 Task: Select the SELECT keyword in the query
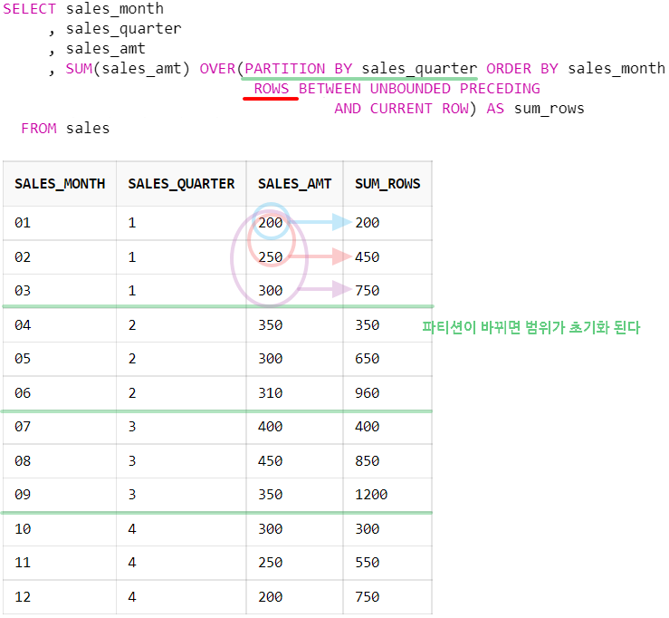pos(30,8)
